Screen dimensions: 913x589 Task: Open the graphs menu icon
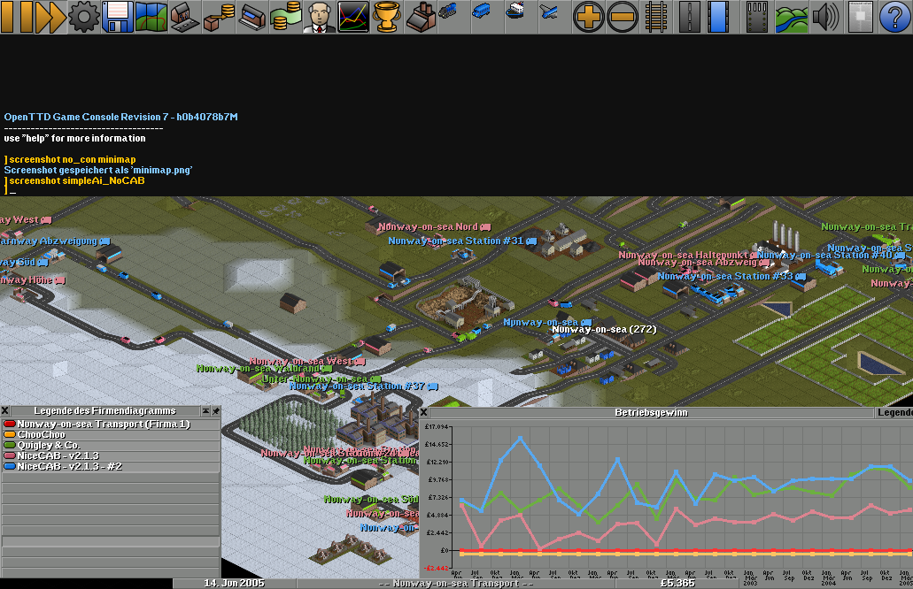(x=354, y=17)
